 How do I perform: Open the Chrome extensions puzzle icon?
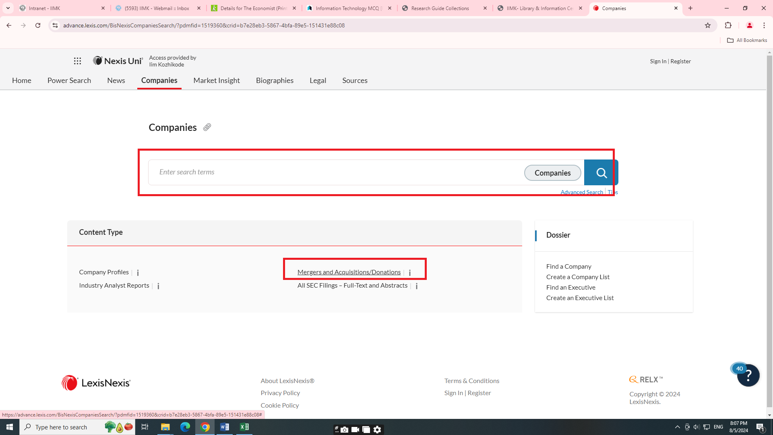coord(728,25)
